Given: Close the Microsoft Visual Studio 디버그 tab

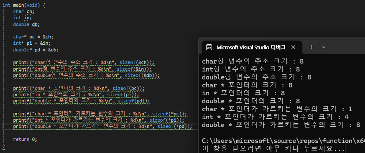Looking at the screenshot, I should (x=294, y=47).
